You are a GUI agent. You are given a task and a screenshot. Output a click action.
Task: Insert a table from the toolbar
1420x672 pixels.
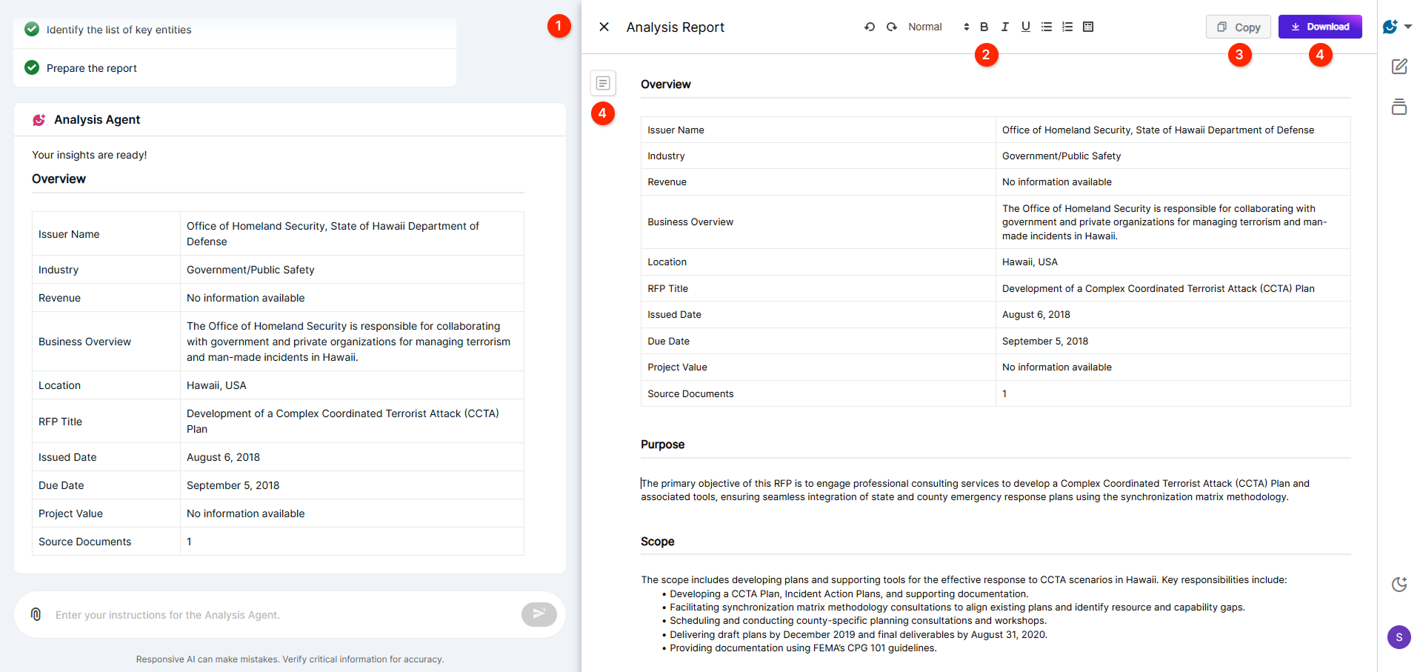[x=1088, y=27]
